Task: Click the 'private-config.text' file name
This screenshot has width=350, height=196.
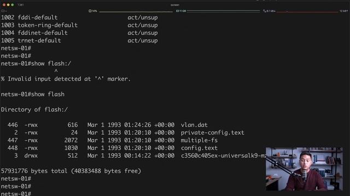Action: point(213,133)
